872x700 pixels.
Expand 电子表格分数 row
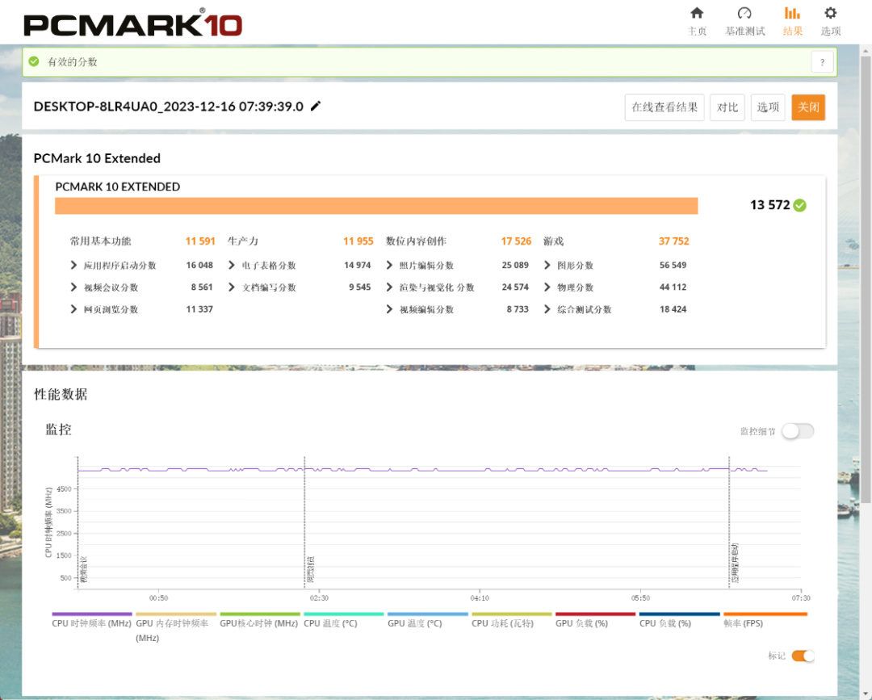(232, 265)
